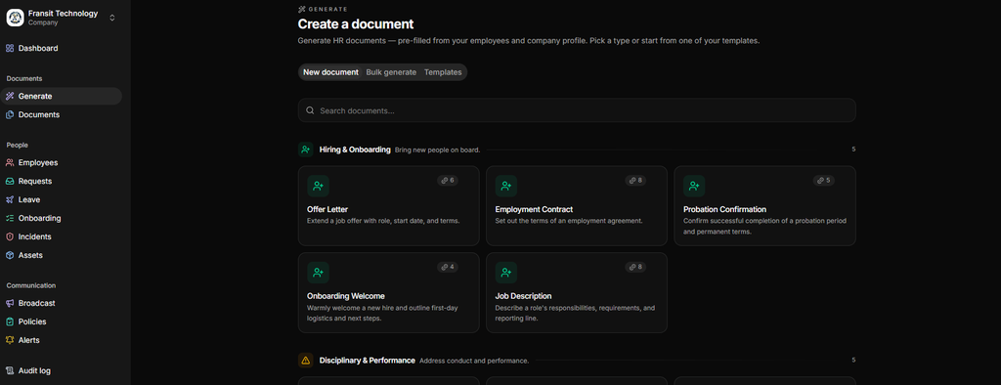Image resolution: width=1001 pixels, height=385 pixels.
Task: Select the Onboarding Welcome title
Action: click(346, 296)
